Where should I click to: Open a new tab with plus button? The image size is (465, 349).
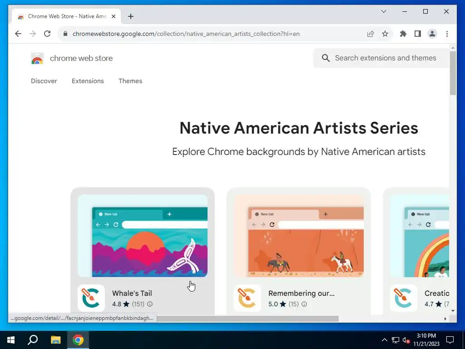(131, 16)
